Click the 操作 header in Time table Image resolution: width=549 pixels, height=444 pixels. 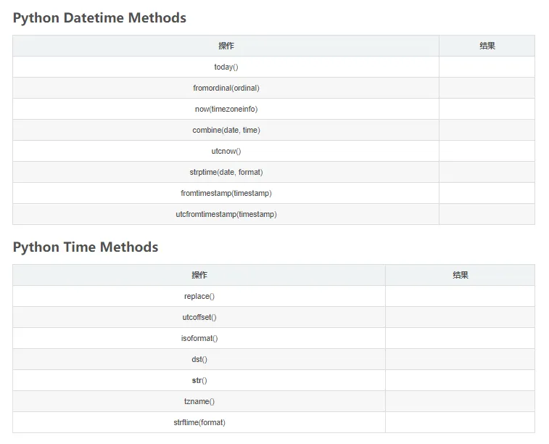click(199, 275)
